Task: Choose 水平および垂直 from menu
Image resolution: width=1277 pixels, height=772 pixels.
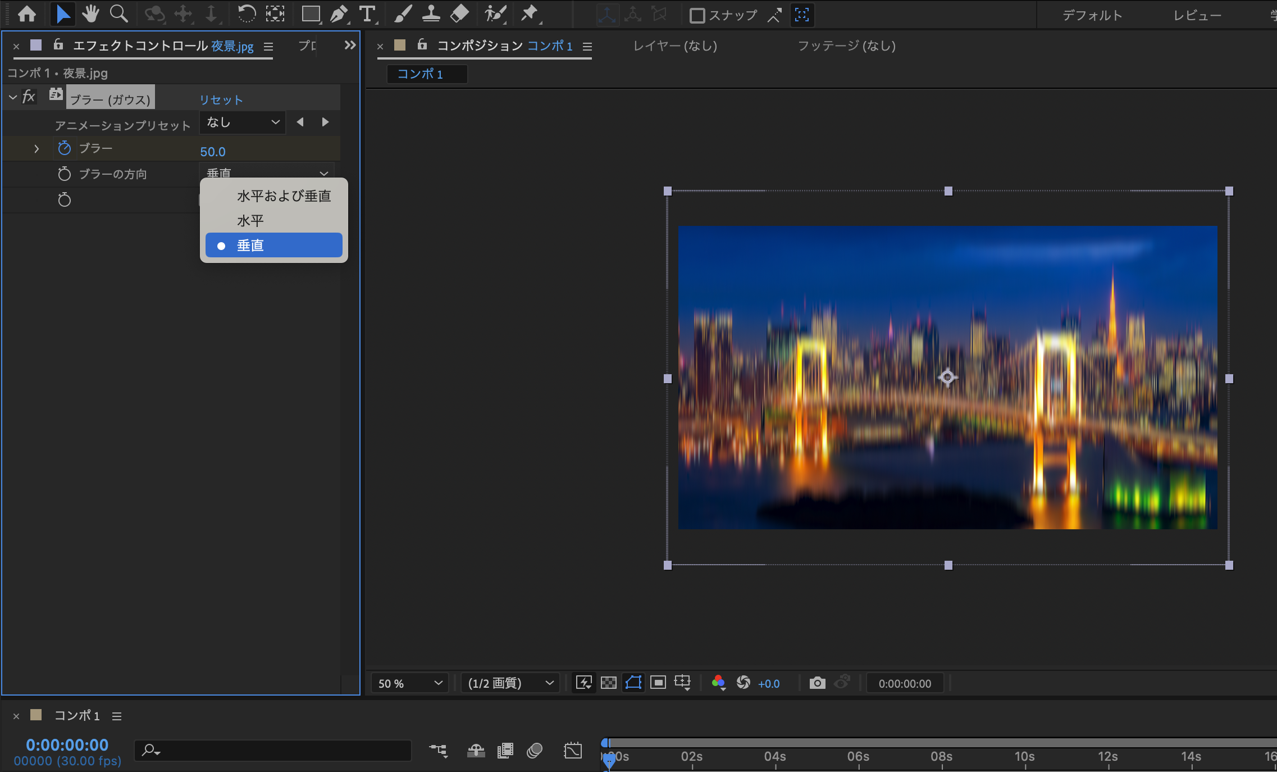Action: pos(274,196)
